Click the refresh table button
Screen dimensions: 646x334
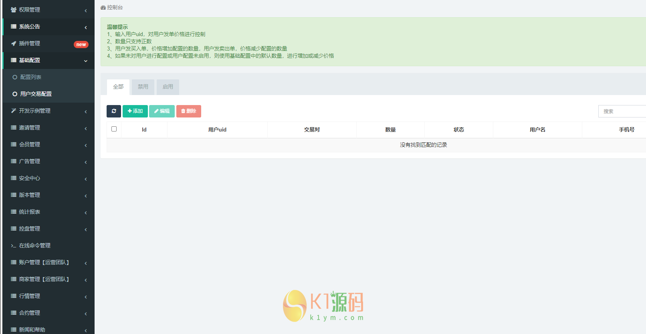114,111
